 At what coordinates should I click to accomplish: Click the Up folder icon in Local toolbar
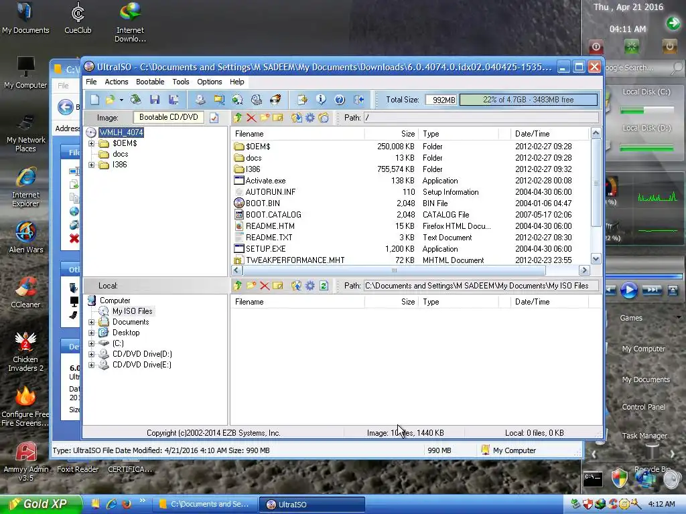[238, 286]
